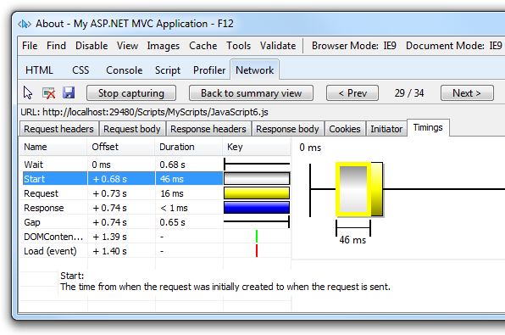Viewport: 505px width, 335px height.
Task: Click the 16 ms Request duration cell
Action: click(189, 193)
